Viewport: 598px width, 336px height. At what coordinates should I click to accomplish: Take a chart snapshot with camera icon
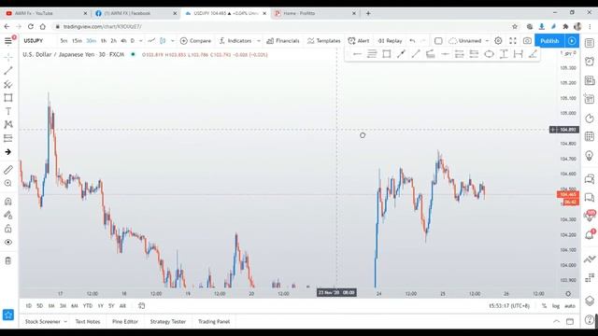coord(527,41)
